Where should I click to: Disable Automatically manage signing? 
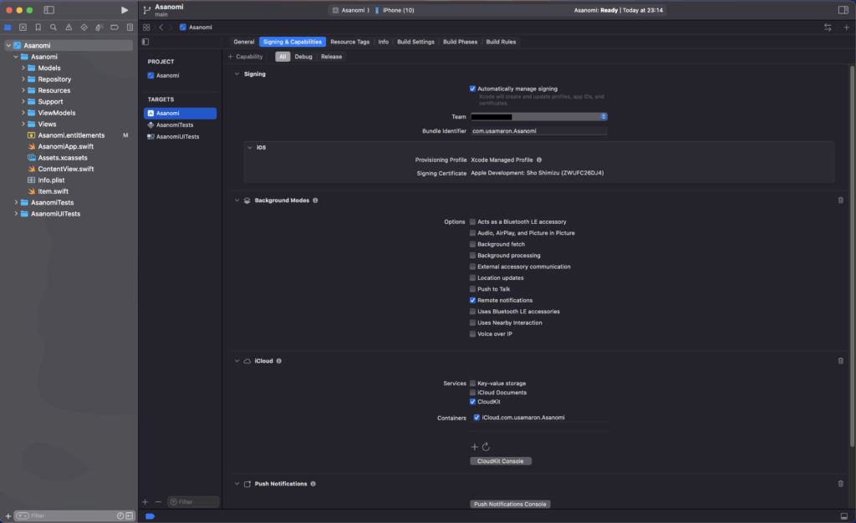(x=472, y=89)
